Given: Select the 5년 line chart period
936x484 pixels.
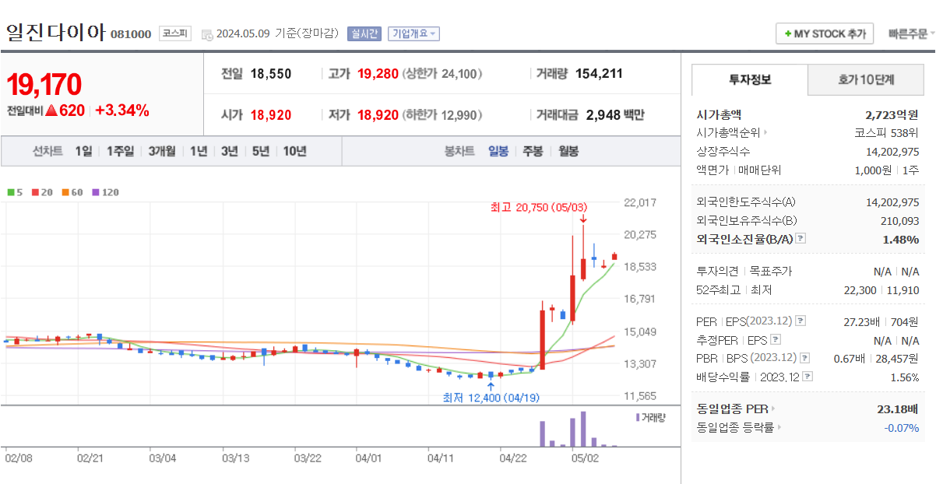Looking at the screenshot, I should (x=260, y=151).
